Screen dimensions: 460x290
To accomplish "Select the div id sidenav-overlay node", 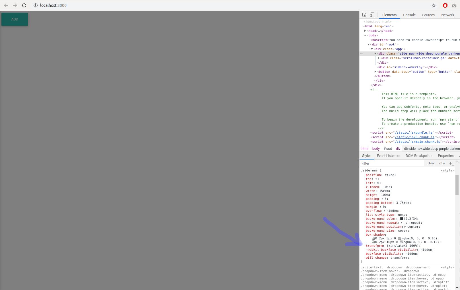I will coord(407,67).
